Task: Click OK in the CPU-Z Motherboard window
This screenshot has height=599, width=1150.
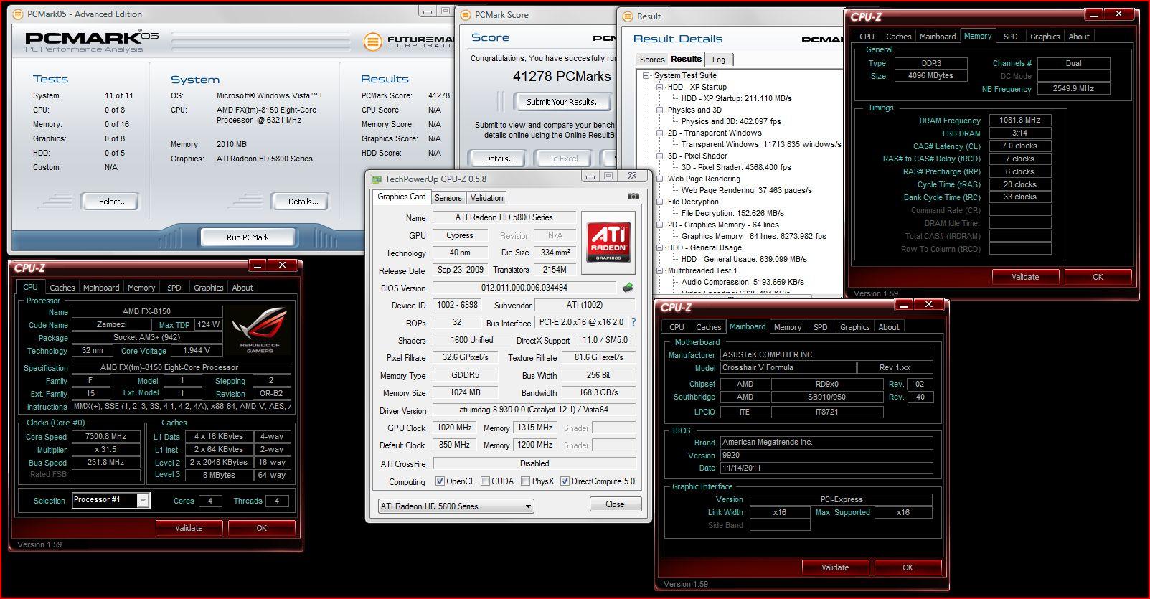Action: coord(908,567)
